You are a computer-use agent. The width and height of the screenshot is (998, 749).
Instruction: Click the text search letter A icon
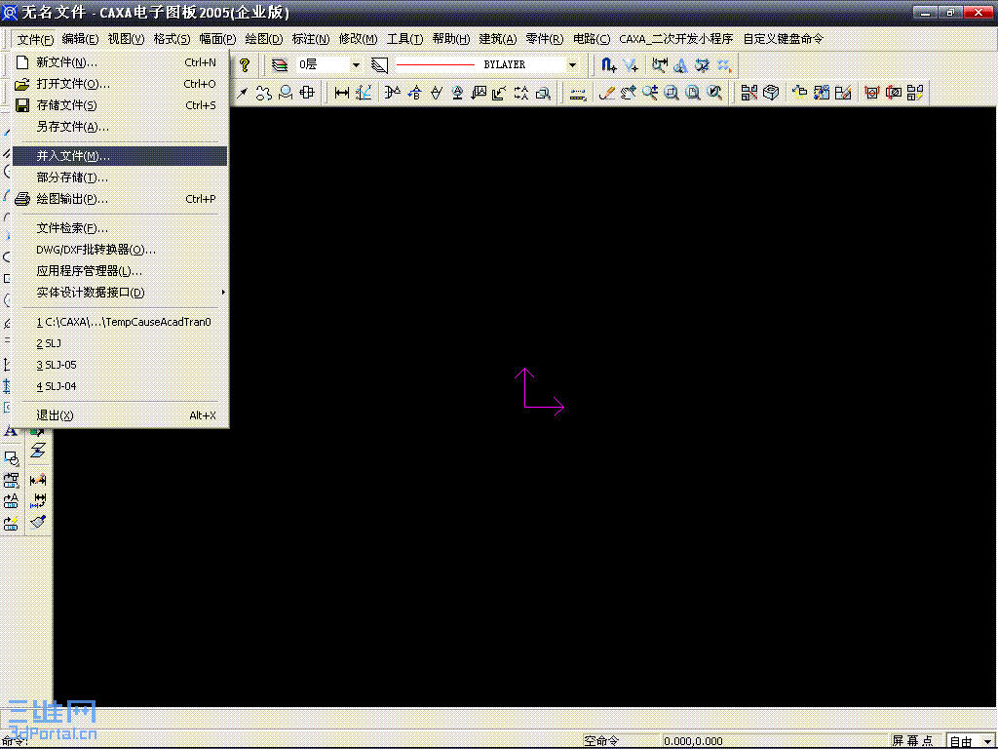tap(681, 65)
